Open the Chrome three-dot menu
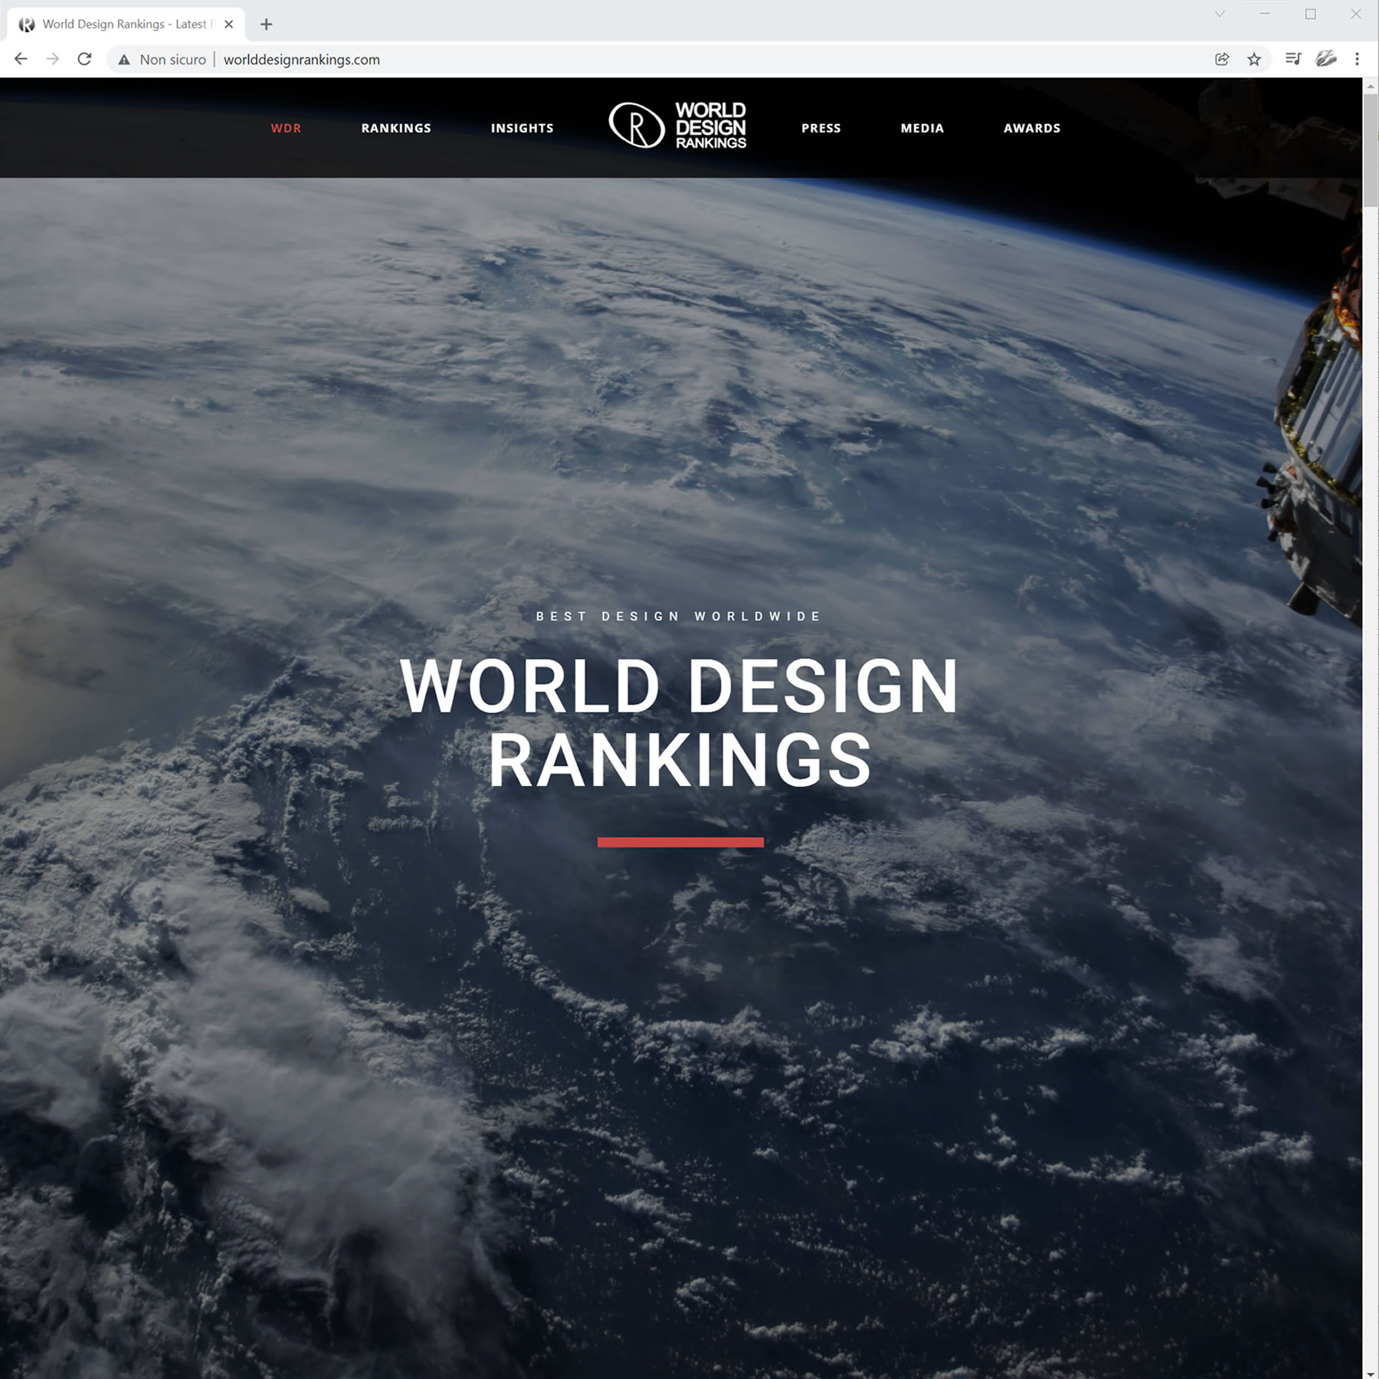The image size is (1379, 1379). click(x=1357, y=59)
